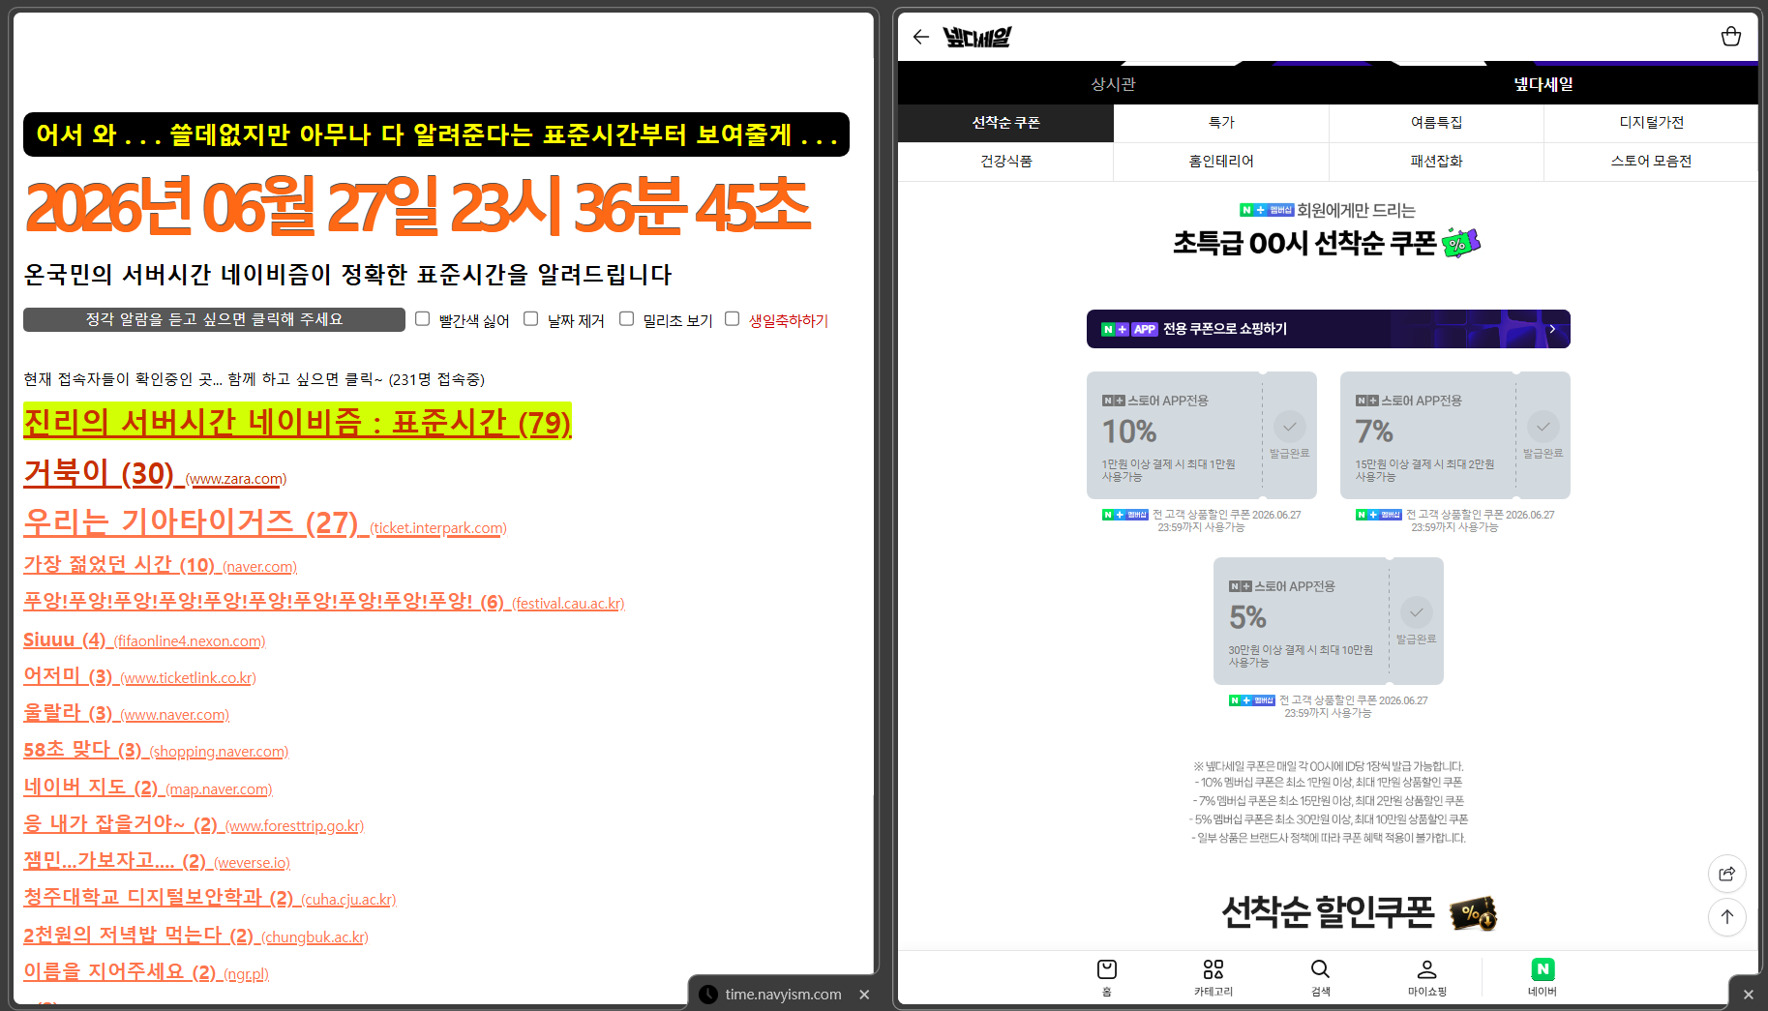This screenshot has width=1768, height=1011.
Task: Switch to the 상시관 tab
Action: pos(1113,84)
